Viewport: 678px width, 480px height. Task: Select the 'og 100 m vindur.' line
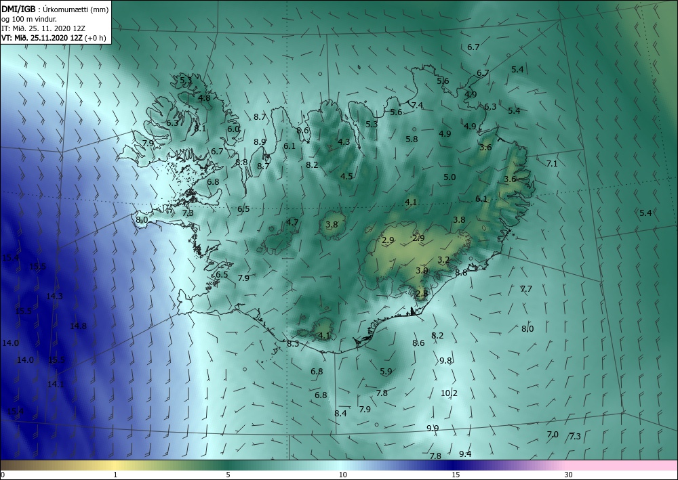29,18
